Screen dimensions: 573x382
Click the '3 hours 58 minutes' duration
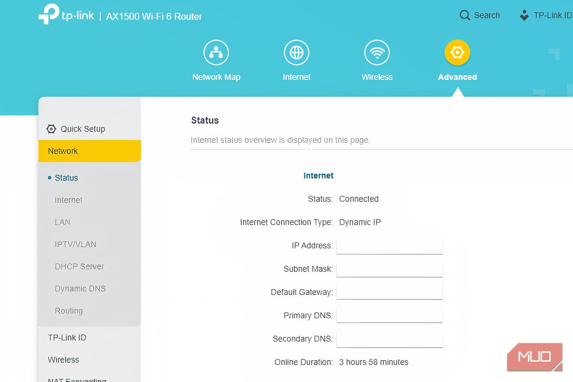pyautogui.click(x=374, y=362)
